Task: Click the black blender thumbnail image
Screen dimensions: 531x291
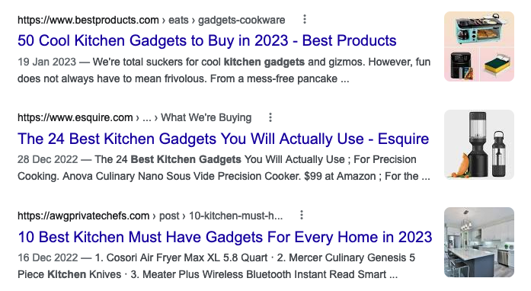Action: tap(479, 144)
